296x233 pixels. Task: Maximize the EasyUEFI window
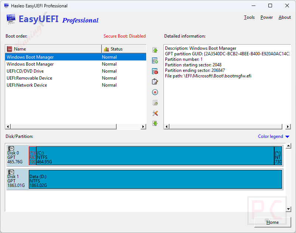[x=270, y=6]
